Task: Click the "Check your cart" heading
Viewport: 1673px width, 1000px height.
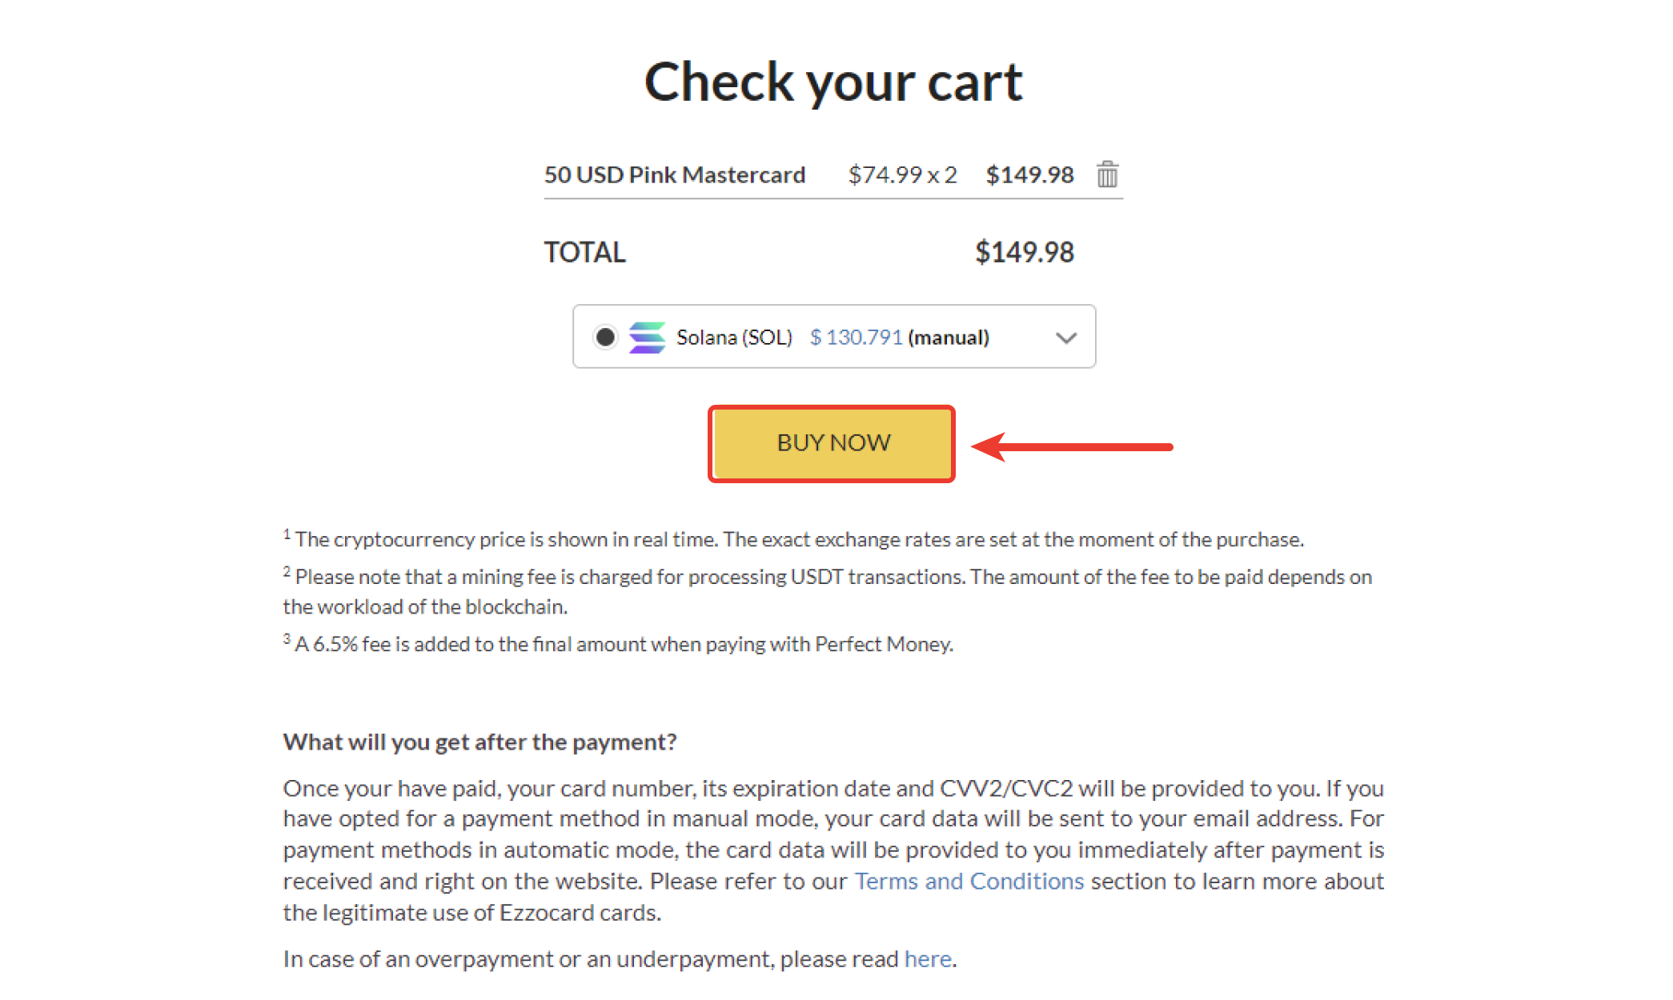Action: pyautogui.click(x=833, y=82)
